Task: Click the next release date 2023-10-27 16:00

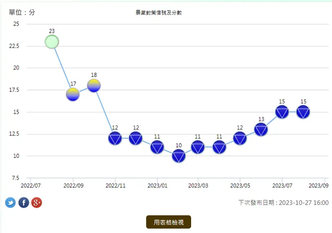Action: [304, 203]
